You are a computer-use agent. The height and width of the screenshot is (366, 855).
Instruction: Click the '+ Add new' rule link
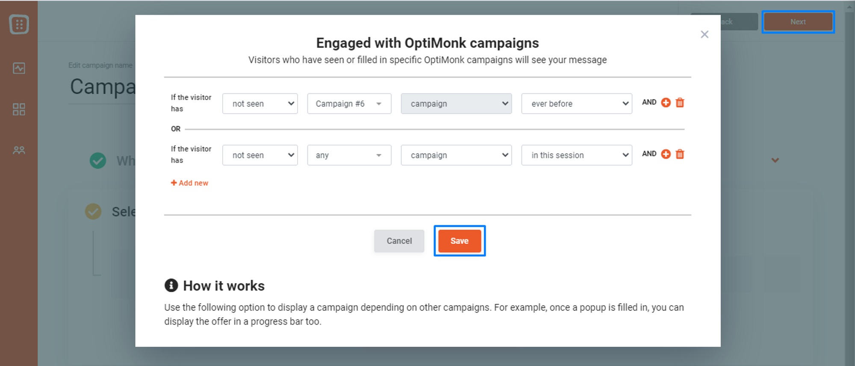tap(189, 183)
